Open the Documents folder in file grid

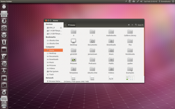pos(92,42)
